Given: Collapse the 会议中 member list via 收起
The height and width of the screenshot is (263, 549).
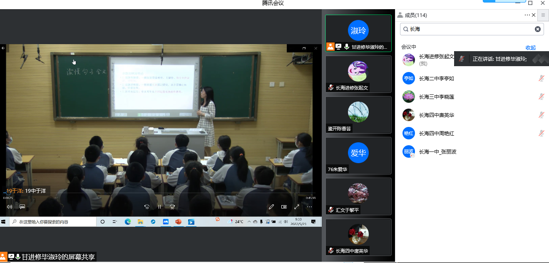Looking at the screenshot, I should [531, 47].
